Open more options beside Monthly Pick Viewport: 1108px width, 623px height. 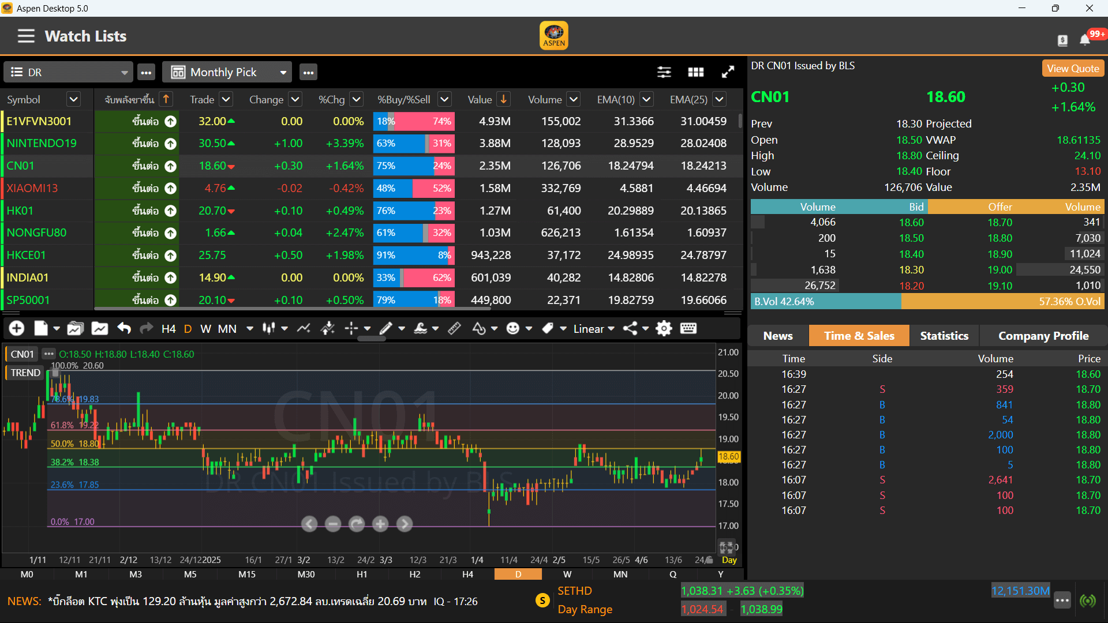coord(309,72)
